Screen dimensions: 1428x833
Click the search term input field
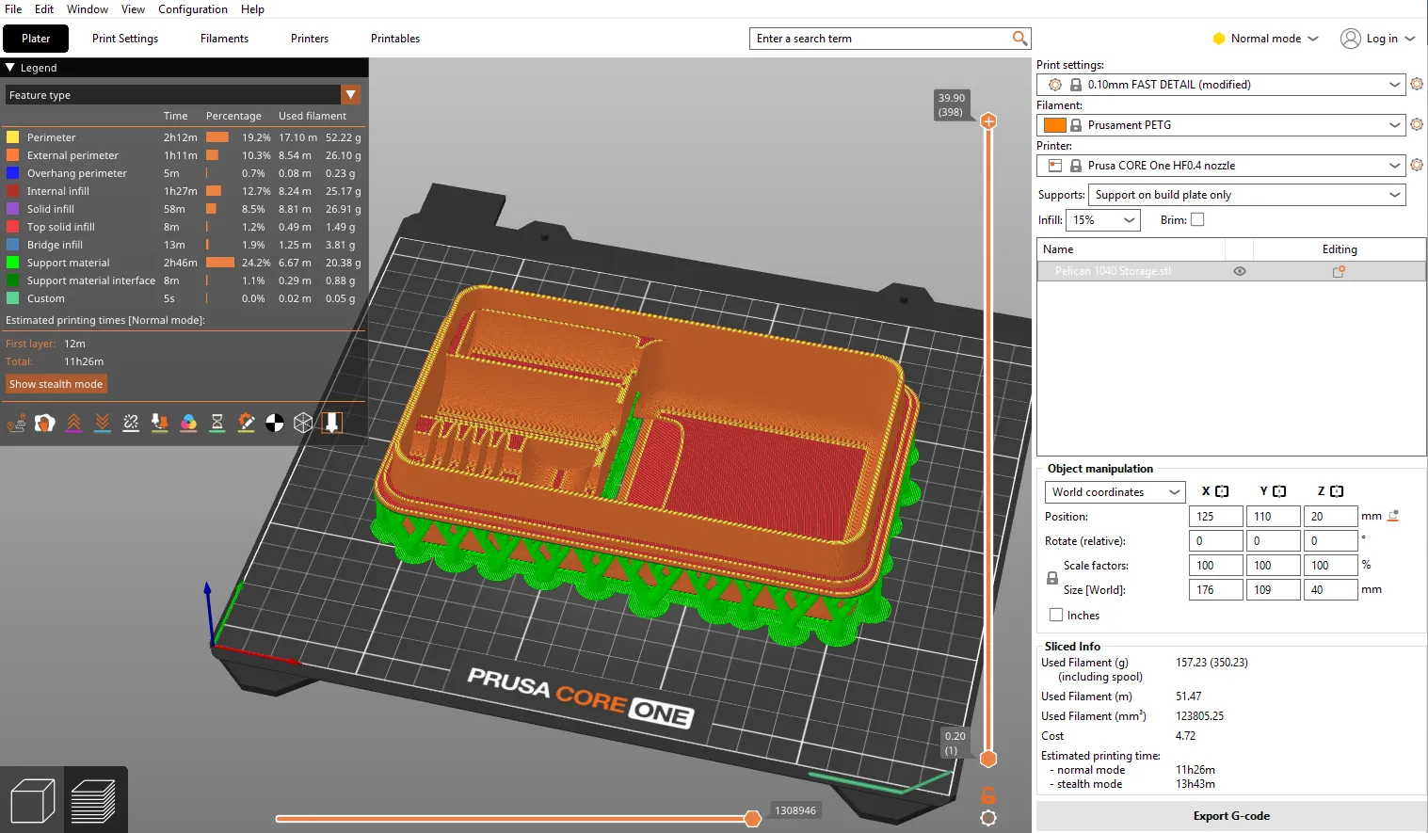click(x=880, y=39)
